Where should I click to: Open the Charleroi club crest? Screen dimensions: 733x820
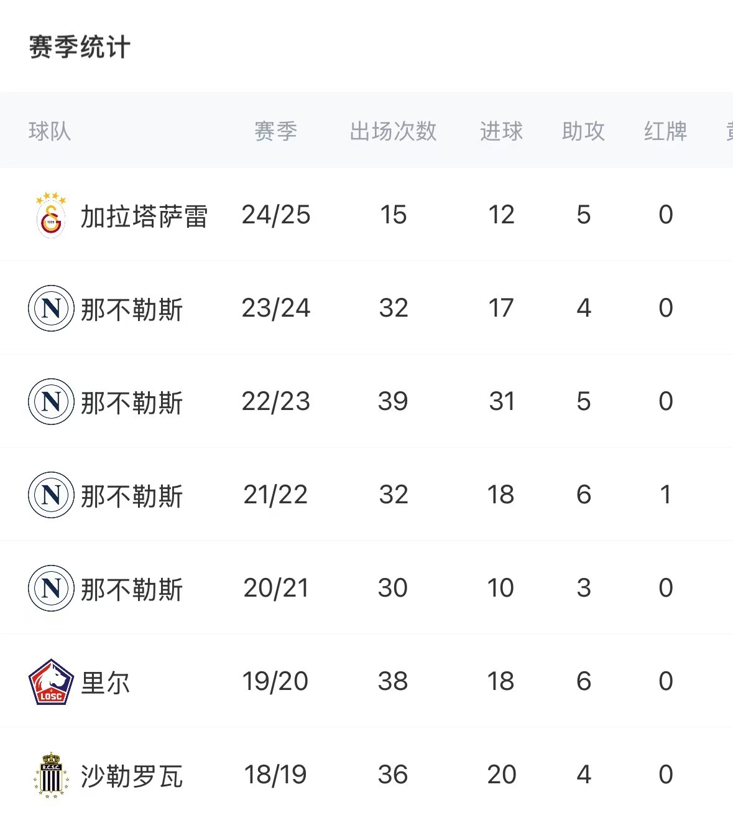(51, 775)
